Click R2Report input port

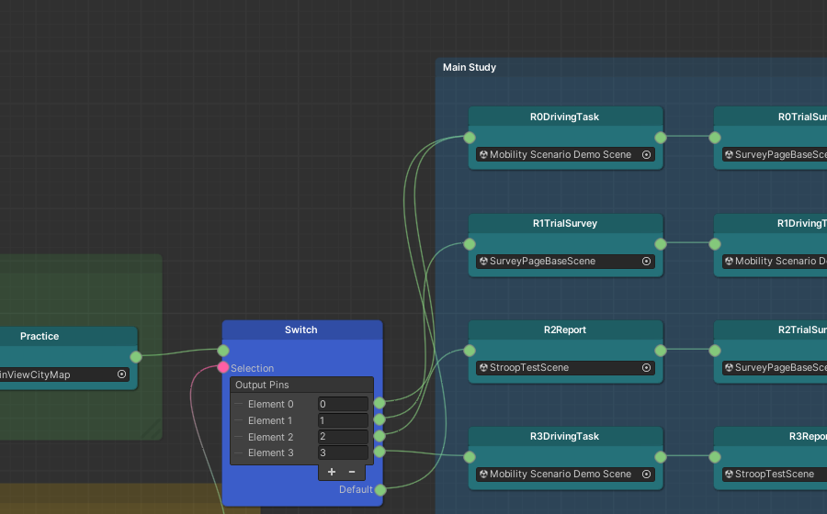[470, 351]
